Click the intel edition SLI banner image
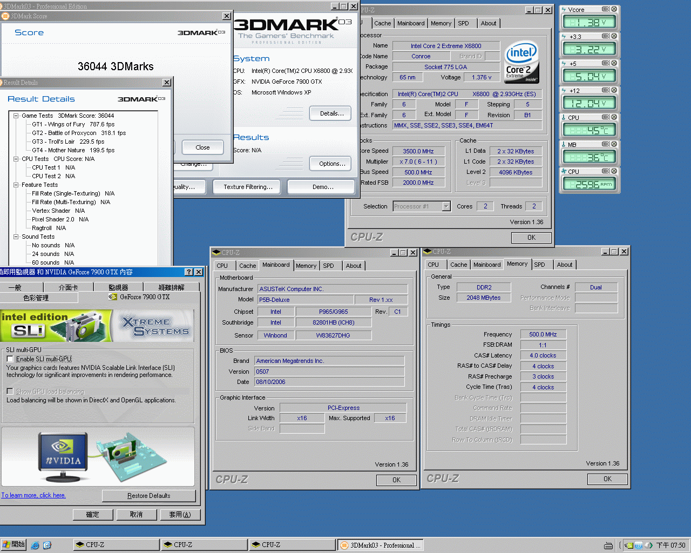The height and width of the screenshot is (553, 691). click(97, 326)
